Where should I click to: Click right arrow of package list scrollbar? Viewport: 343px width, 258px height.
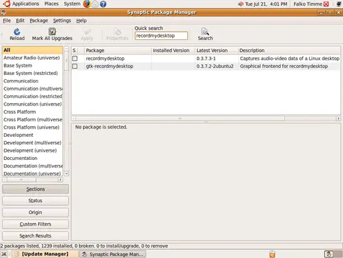[x=338, y=118]
